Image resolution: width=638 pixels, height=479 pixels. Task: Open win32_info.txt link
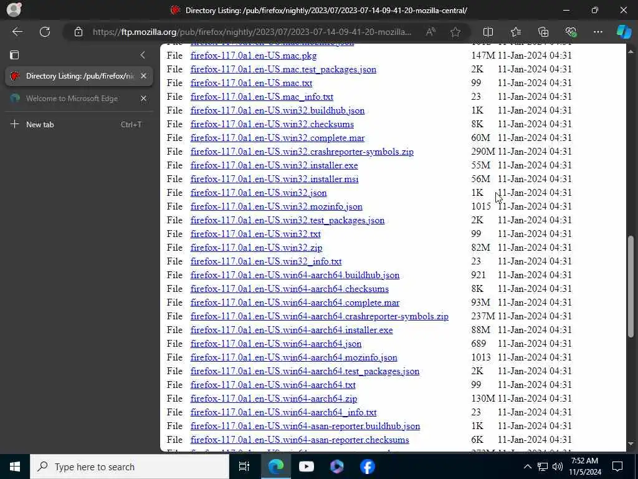tap(266, 261)
